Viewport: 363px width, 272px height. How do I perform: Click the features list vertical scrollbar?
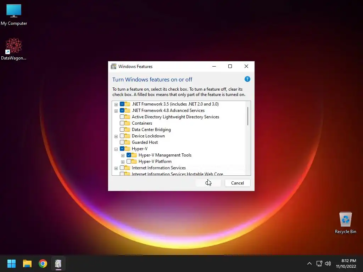coord(248,116)
